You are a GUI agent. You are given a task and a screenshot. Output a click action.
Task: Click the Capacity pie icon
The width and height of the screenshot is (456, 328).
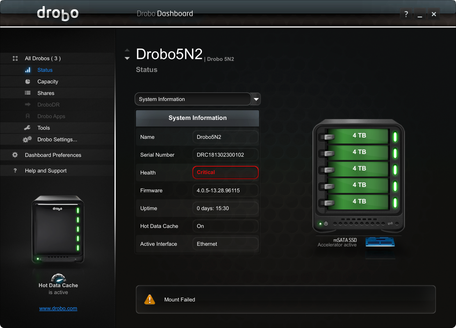(x=27, y=81)
